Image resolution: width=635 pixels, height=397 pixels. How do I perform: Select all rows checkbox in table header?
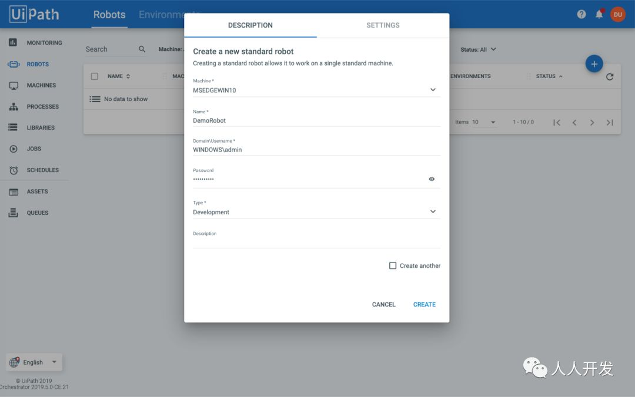(94, 76)
